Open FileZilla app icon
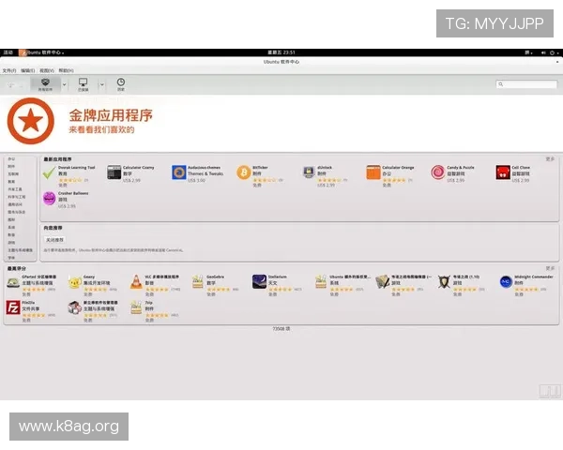Image resolution: width=563 pixels, height=450 pixels. [x=13, y=307]
